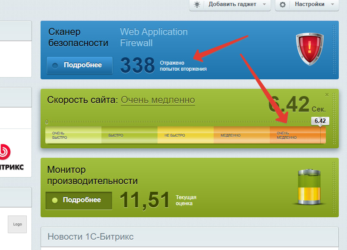
Task: Open the Очень медленно speed link
Action: [x=158, y=100]
